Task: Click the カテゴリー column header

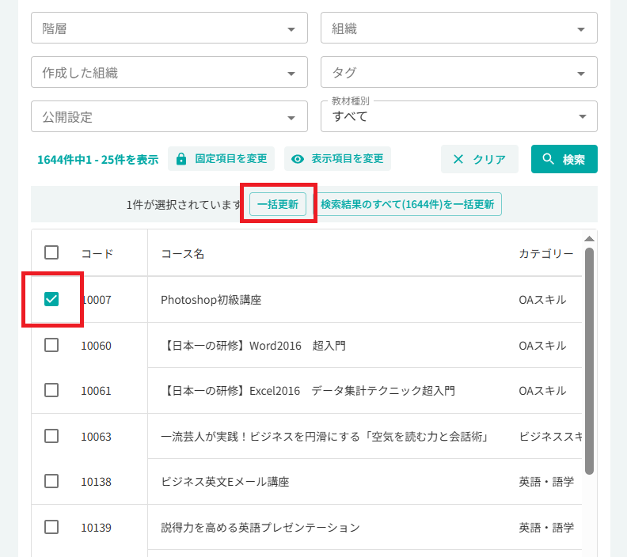Action: [x=545, y=253]
